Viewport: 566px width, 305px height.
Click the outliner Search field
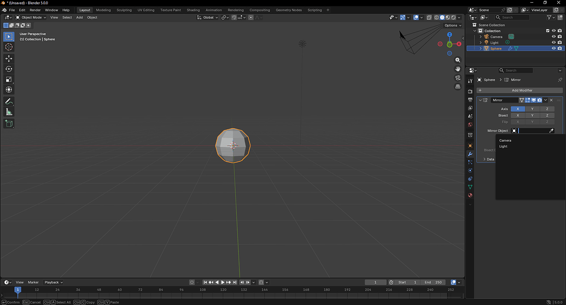pos(512,17)
